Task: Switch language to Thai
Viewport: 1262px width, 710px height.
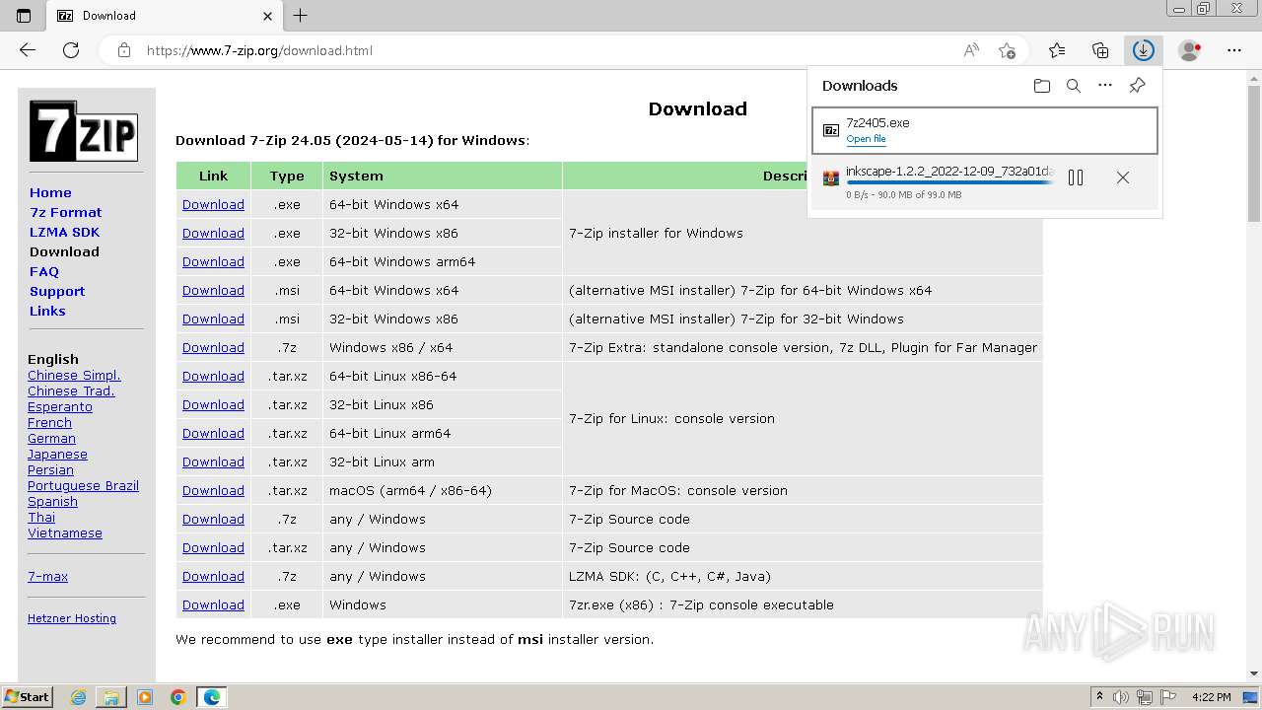Action: click(41, 517)
